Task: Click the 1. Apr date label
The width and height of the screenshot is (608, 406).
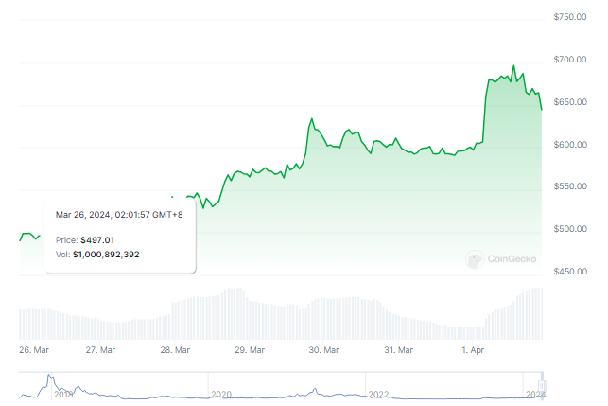Action: 470,350
